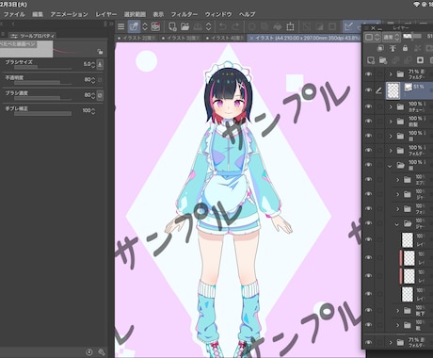This screenshot has width=433, height=358.
Task: Expand the 靴下 layer folder
Action: (398, 311)
